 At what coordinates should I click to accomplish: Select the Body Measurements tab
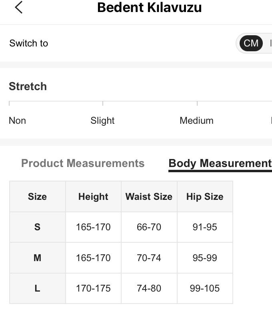(x=220, y=163)
